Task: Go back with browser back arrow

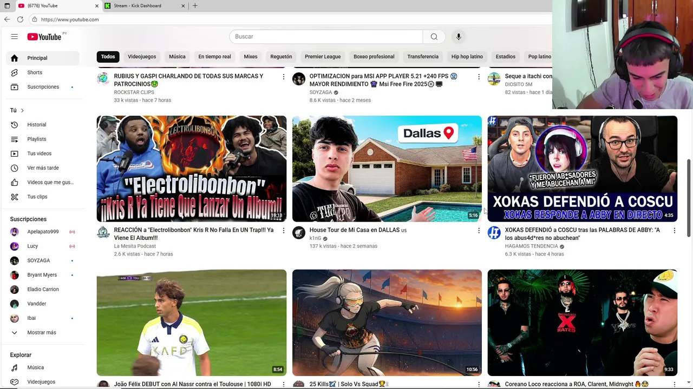Action: [7, 19]
